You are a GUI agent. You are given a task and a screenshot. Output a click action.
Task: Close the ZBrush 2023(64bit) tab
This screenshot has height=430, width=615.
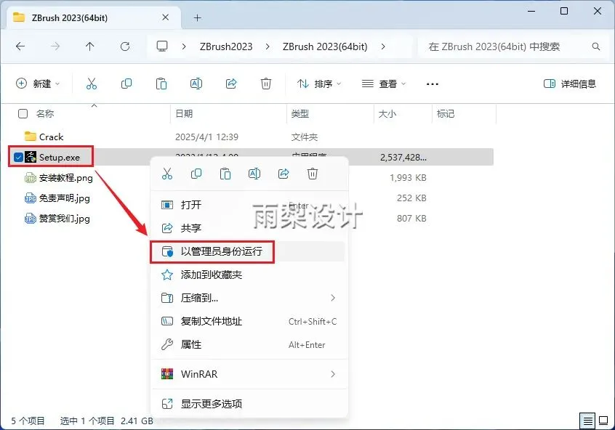tap(166, 17)
